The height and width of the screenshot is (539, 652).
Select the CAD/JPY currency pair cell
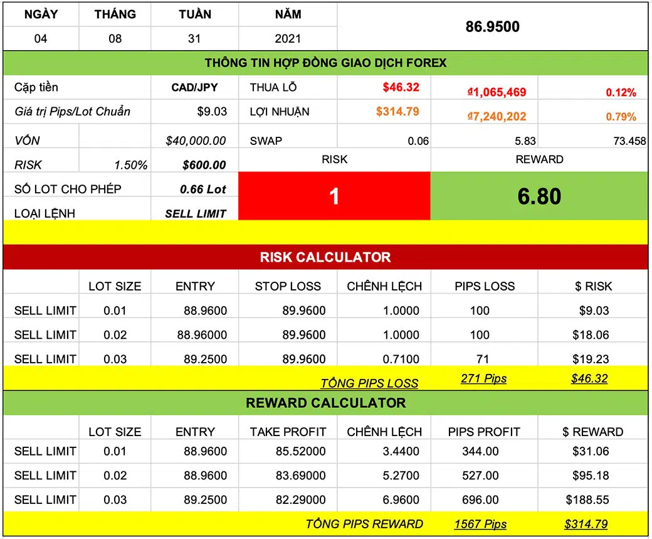coord(195,87)
